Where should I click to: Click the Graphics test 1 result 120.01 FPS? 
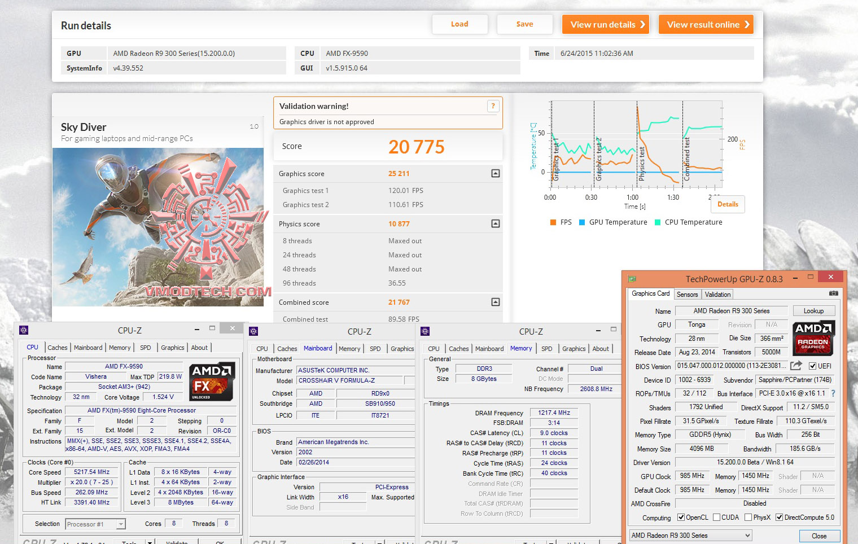(x=406, y=191)
